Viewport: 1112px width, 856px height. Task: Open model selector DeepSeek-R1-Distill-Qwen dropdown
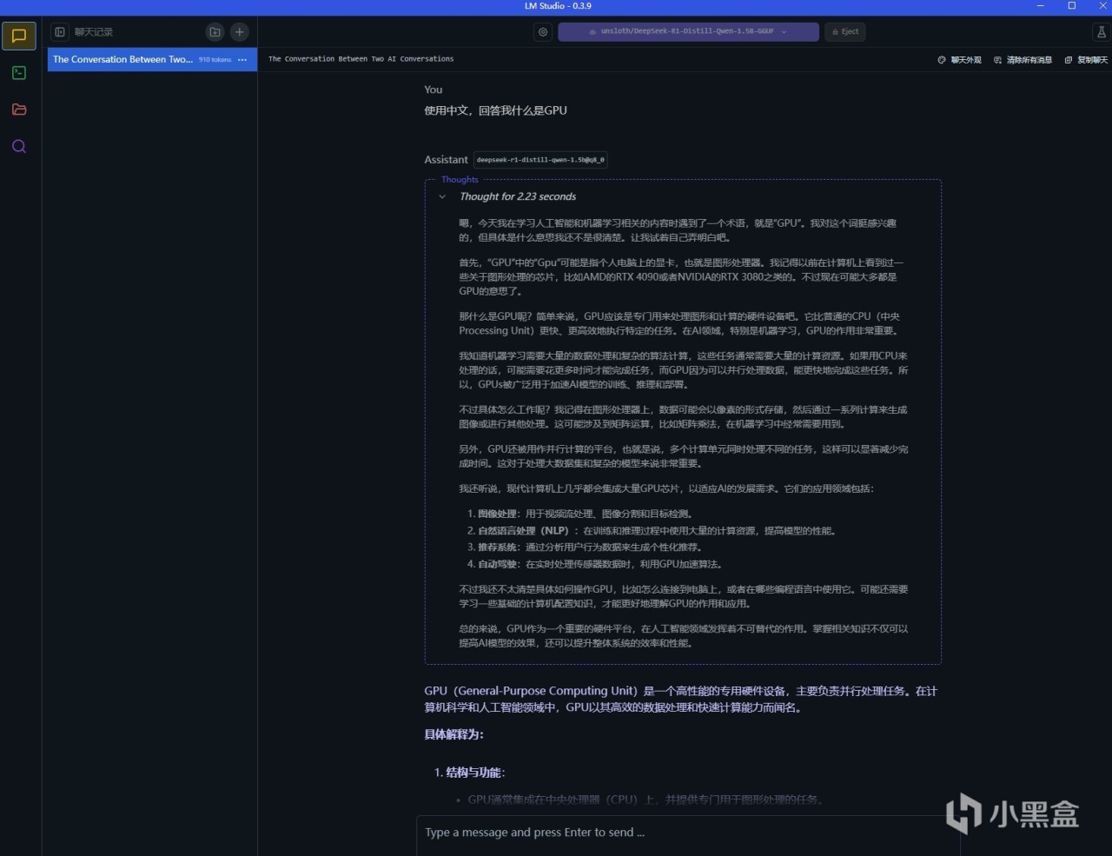tap(688, 32)
